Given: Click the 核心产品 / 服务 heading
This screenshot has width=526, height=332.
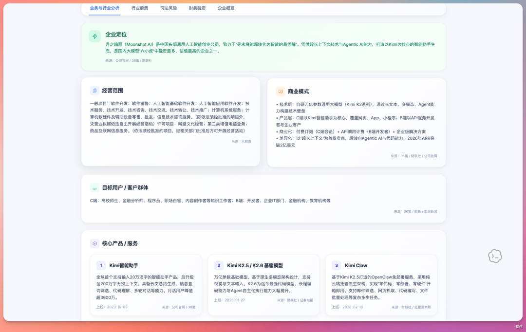Looking at the screenshot, I should [120, 243].
